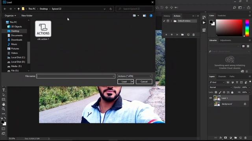Delete layer with Layers panel trash icon

point(245,137)
